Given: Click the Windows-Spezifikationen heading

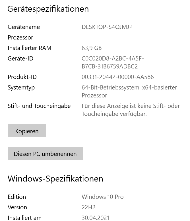Looking at the screenshot, I should 55,179.
